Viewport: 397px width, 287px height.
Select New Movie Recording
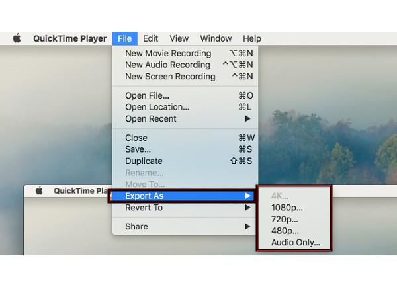pos(168,54)
